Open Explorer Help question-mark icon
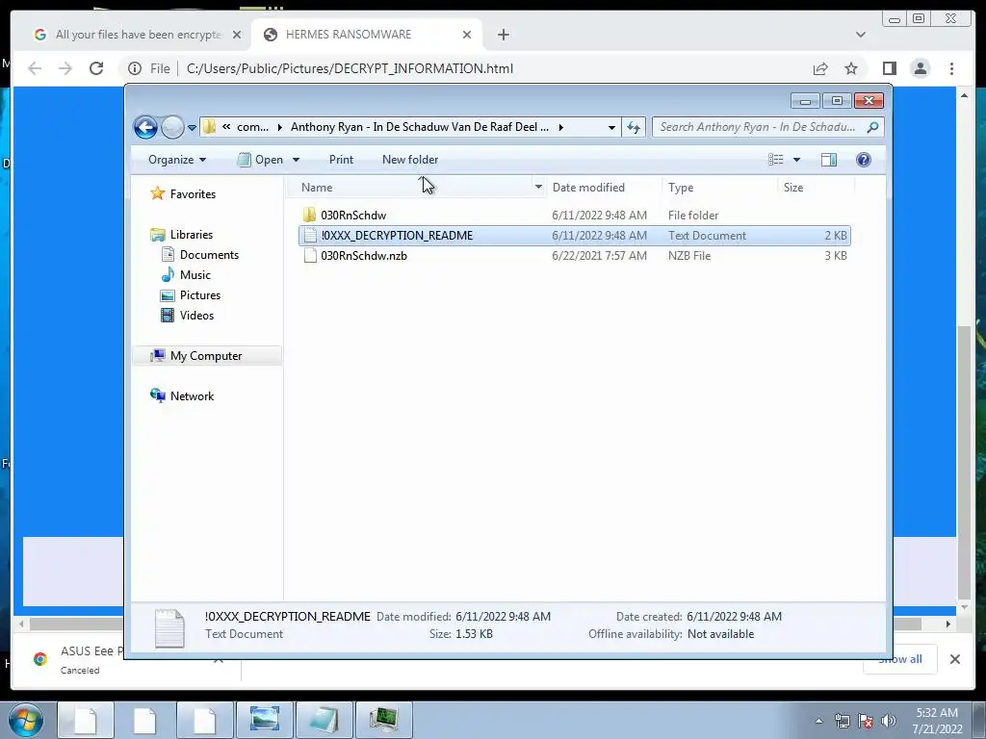Viewport: 986px width, 739px height. point(864,160)
